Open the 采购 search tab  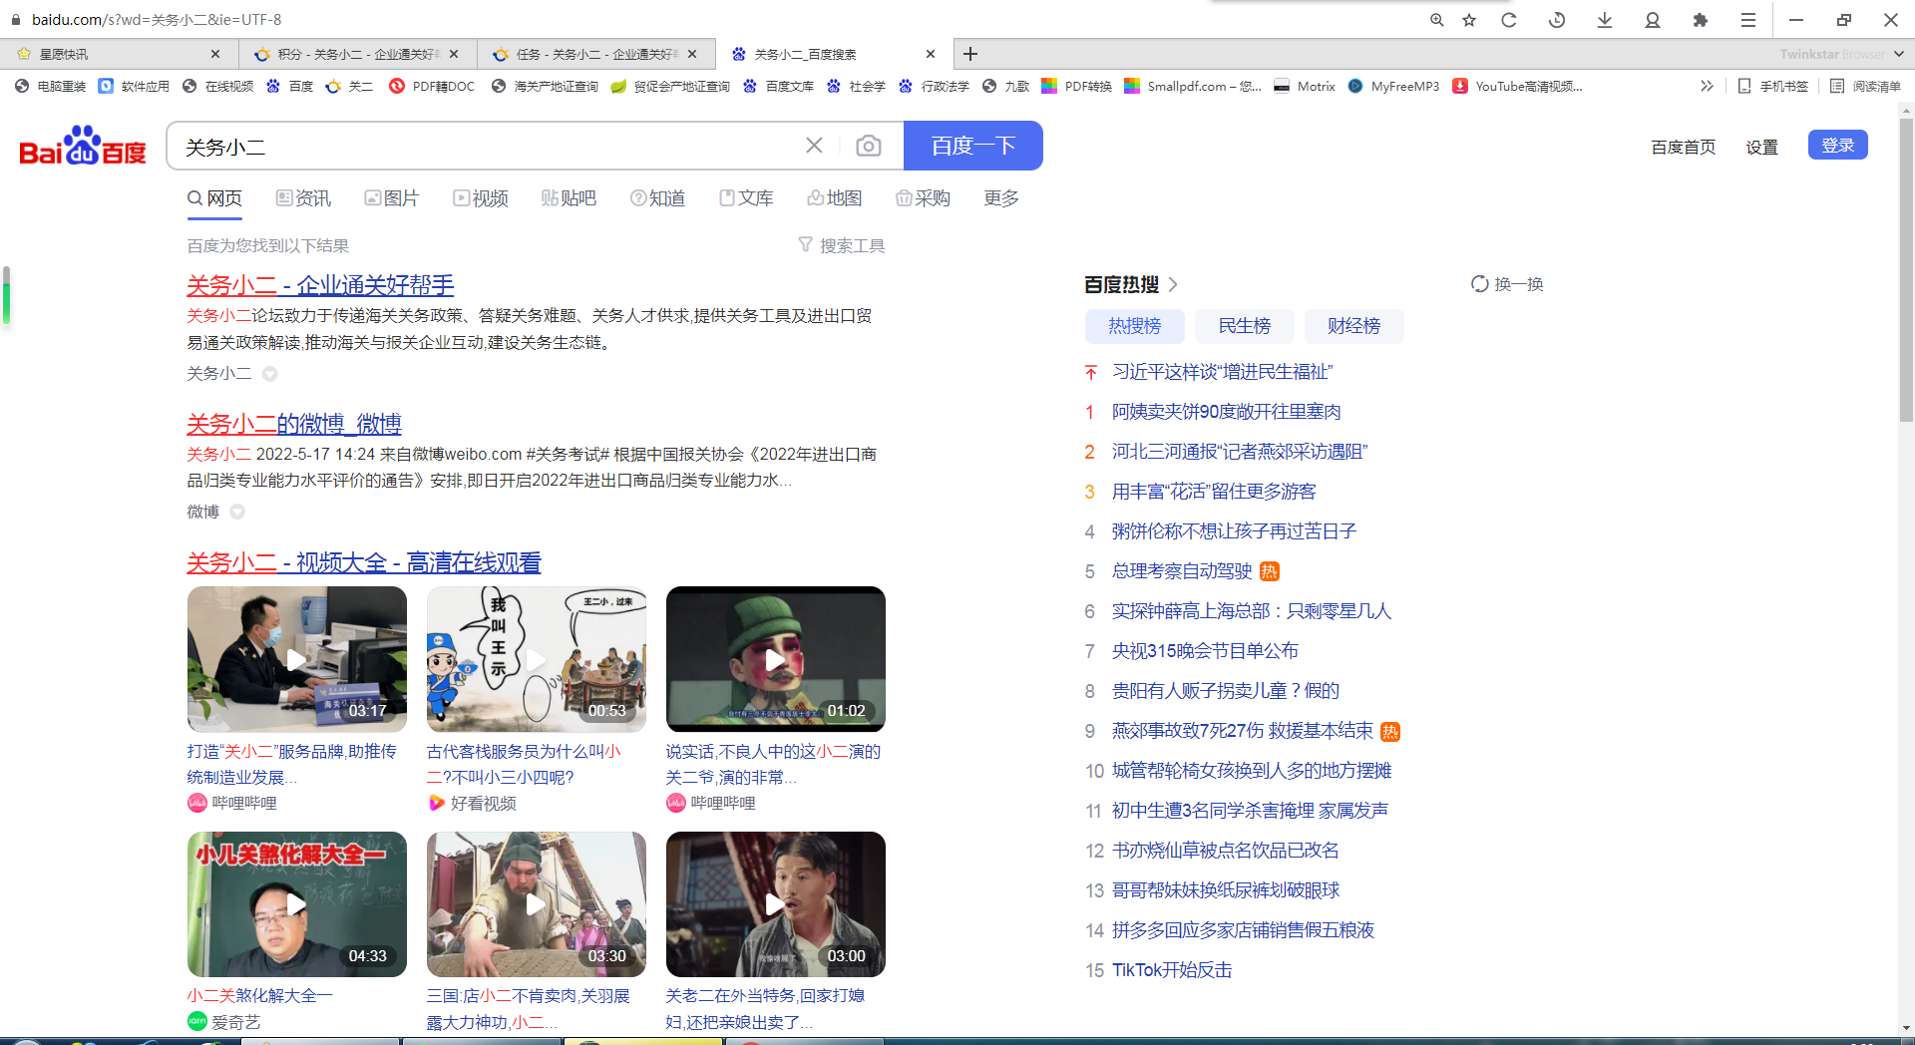point(923,198)
